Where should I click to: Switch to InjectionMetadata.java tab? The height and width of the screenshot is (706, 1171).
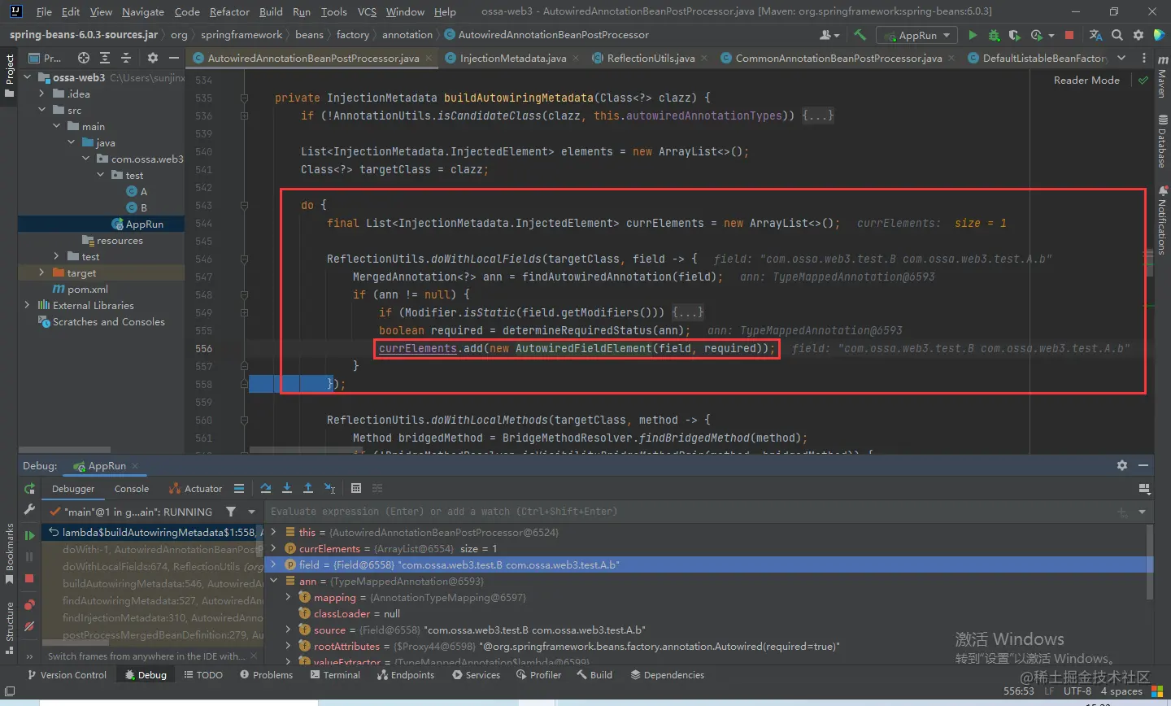513,58
